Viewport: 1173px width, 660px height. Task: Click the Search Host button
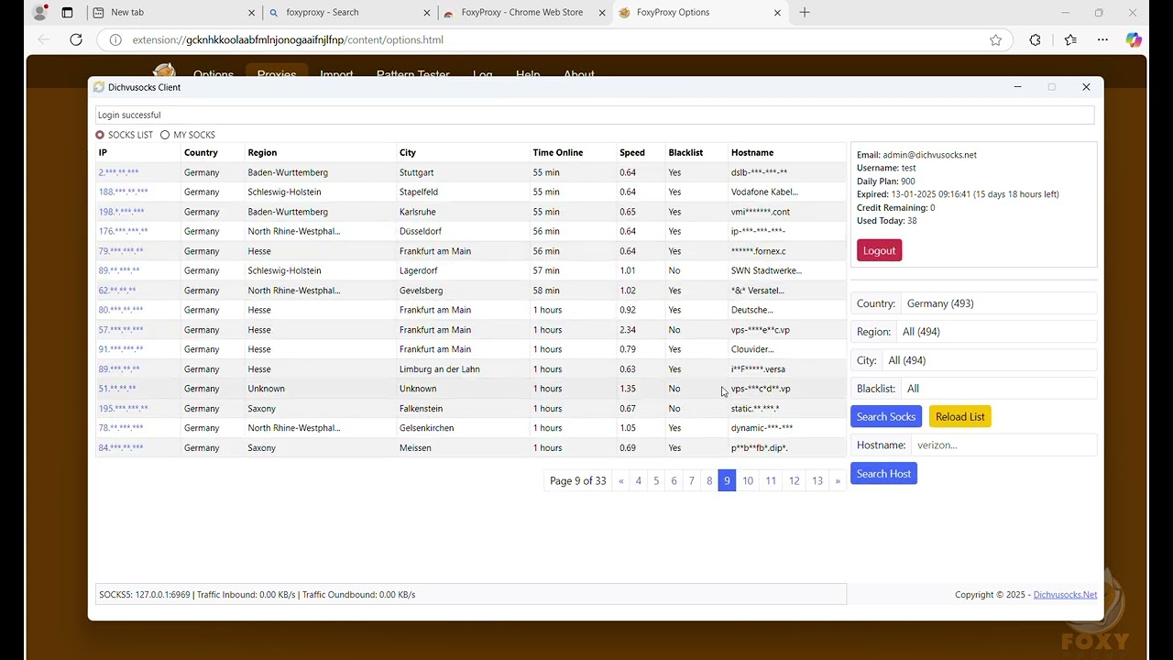click(x=883, y=474)
